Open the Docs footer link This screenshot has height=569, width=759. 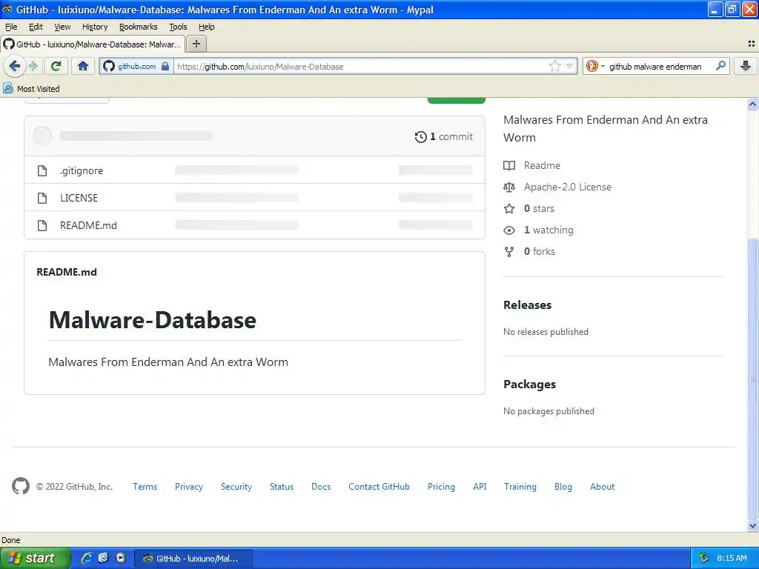point(321,487)
